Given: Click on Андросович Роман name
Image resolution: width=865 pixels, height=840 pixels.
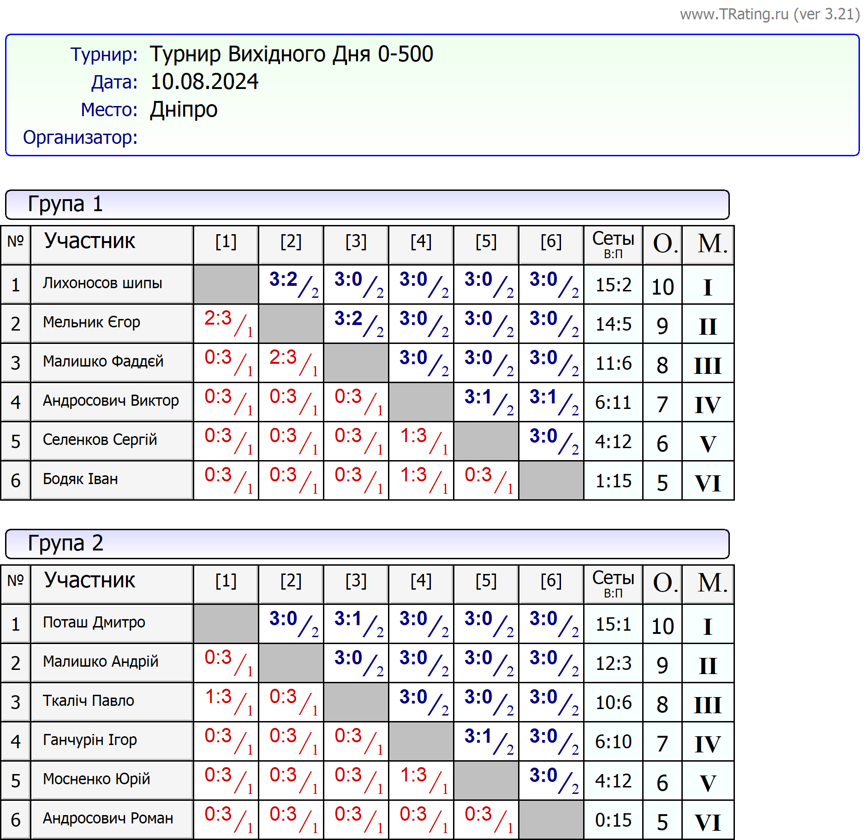Looking at the screenshot, I should click(x=108, y=818).
